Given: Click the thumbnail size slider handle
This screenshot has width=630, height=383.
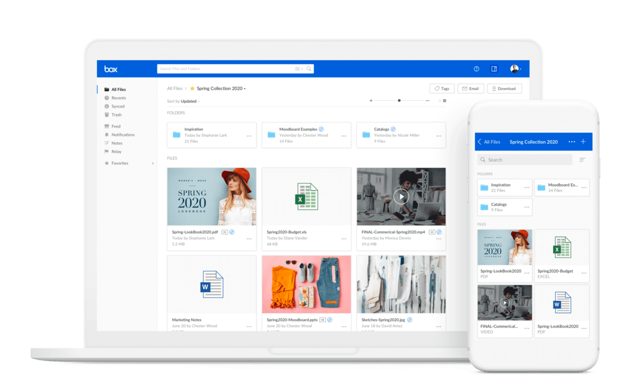Looking at the screenshot, I should pos(399,101).
